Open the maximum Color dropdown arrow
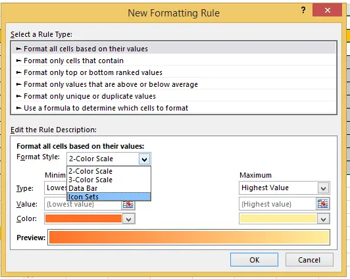350x279 pixels. 323,219
